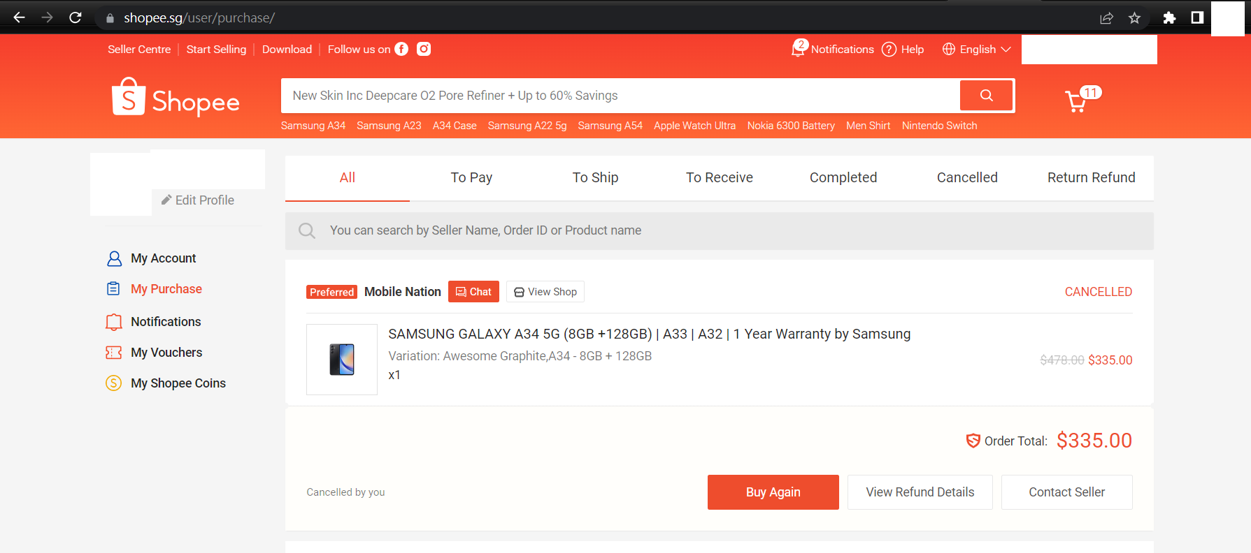The width and height of the screenshot is (1251, 553).
Task: Open the browser extensions puzzle icon
Action: pyautogui.click(x=1169, y=18)
